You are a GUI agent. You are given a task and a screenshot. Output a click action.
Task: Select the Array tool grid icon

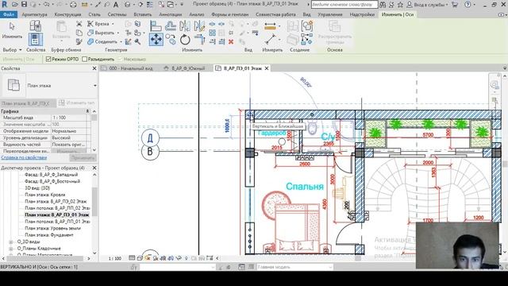(x=212, y=33)
